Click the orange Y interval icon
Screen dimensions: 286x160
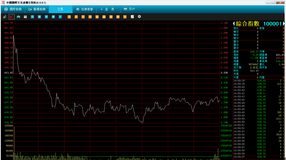pos(125,17)
